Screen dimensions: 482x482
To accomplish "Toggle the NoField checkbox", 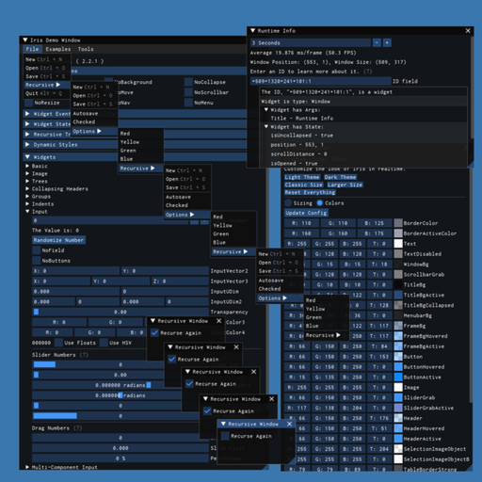I will (37, 250).
